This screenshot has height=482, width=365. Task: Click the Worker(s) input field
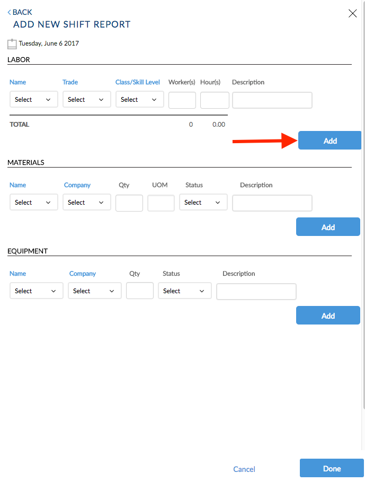pyautogui.click(x=182, y=100)
